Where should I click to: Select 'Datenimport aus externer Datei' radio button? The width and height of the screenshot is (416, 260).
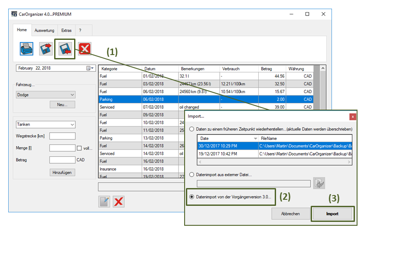tap(192, 175)
